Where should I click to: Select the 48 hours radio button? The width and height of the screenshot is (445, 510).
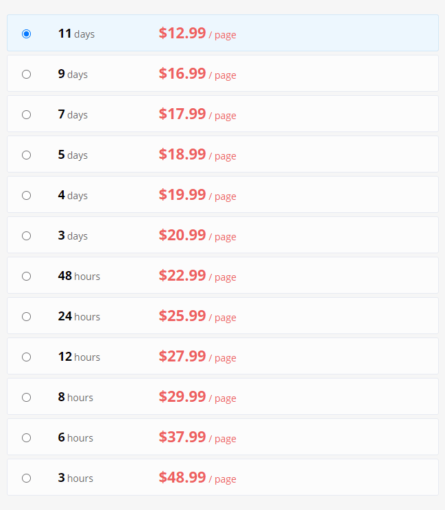pos(26,276)
